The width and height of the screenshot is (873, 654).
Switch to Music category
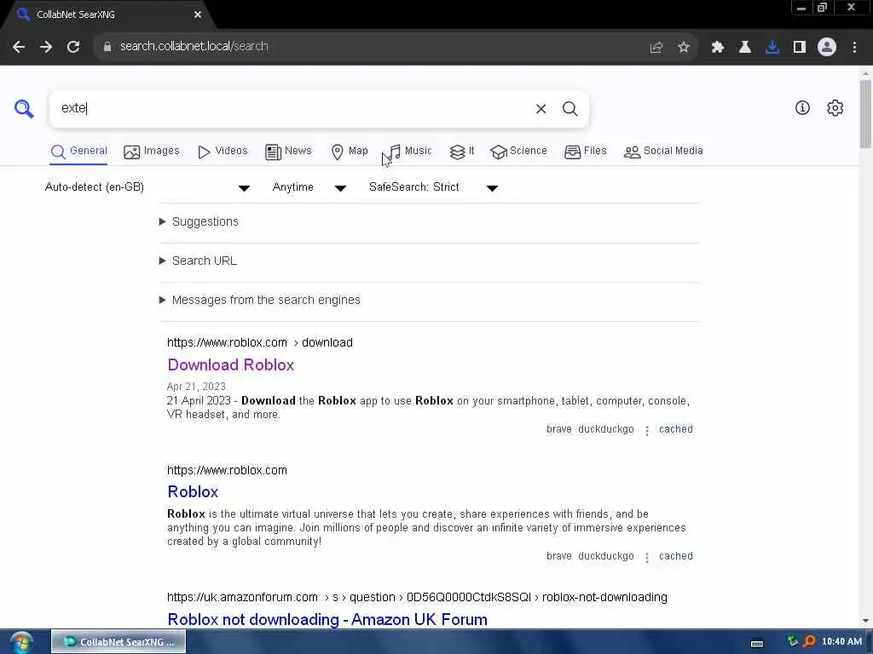pos(410,152)
